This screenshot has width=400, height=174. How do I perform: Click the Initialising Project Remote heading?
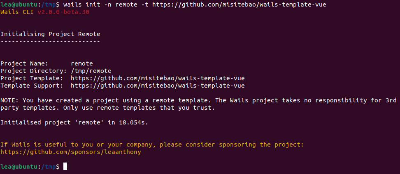(x=50, y=34)
